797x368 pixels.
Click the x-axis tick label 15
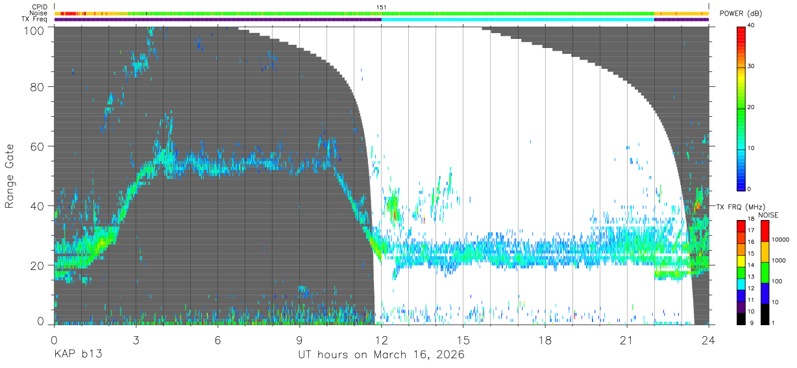tap(463, 340)
